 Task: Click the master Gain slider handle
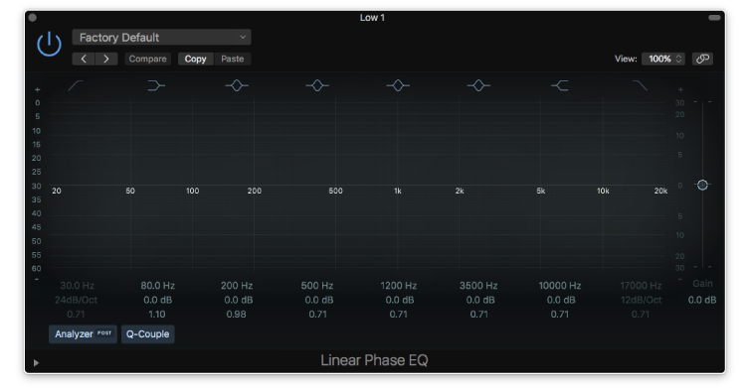click(x=702, y=185)
